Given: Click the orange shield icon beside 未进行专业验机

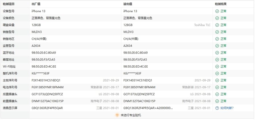Looking at the screenshot, I should 117,115.
